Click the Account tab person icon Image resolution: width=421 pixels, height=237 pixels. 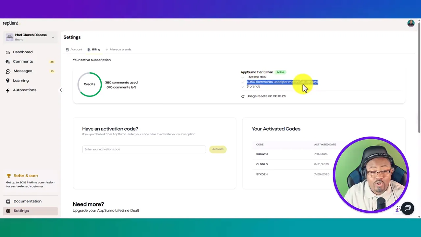point(67,50)
